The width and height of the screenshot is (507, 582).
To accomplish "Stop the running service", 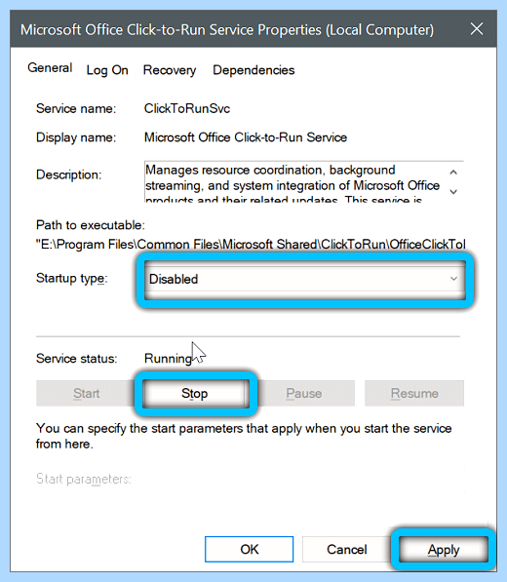I will click(x=195, y=394).
